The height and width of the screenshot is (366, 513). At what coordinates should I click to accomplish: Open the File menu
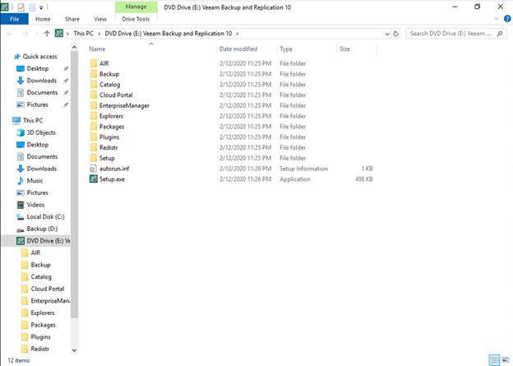[x=15, y=19]
